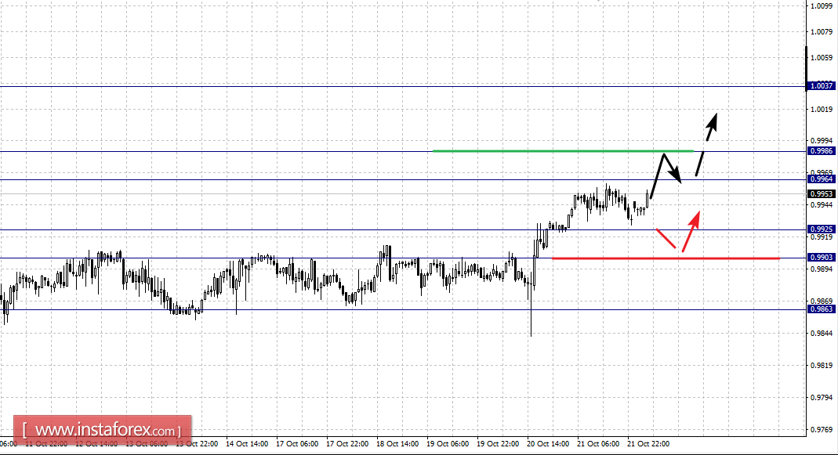Screen dimensions: 838x455
Task: Click the upper black upward arrow
Action: tap(706, 143)
